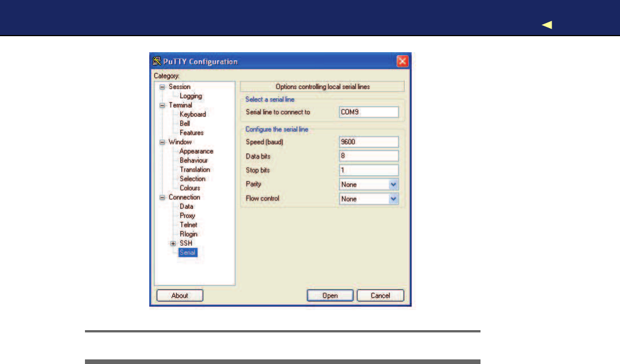This screenshot has height=364, width=620.
Task: Select the Selection category
Action: 192,179
